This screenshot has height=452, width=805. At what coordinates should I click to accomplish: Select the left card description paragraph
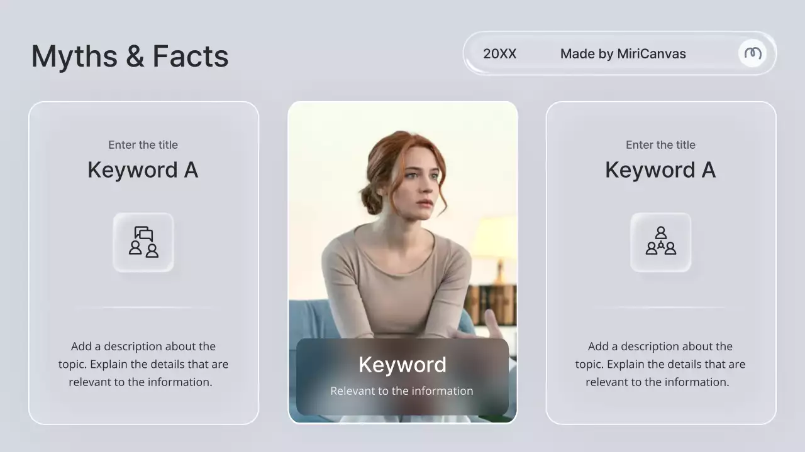[143, 364]
